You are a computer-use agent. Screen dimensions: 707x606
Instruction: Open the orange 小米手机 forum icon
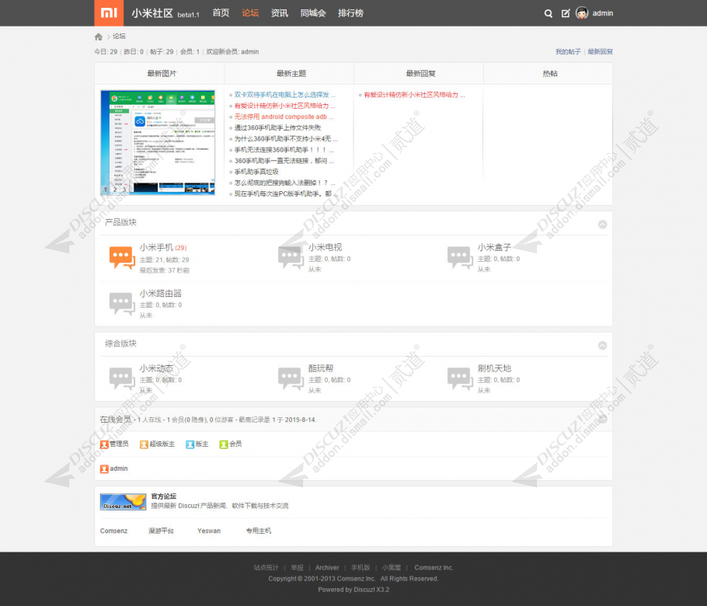point(122,258)
